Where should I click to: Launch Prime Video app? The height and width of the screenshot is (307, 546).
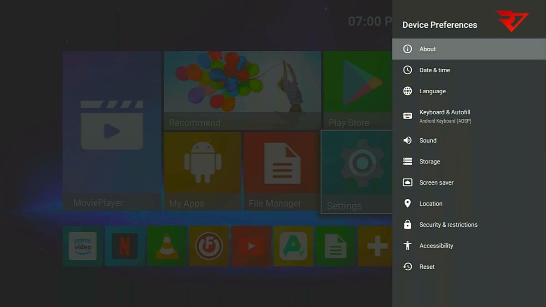82,246
